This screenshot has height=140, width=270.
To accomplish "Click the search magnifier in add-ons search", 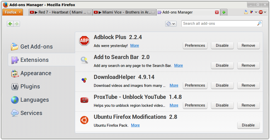I will [259, 24].
